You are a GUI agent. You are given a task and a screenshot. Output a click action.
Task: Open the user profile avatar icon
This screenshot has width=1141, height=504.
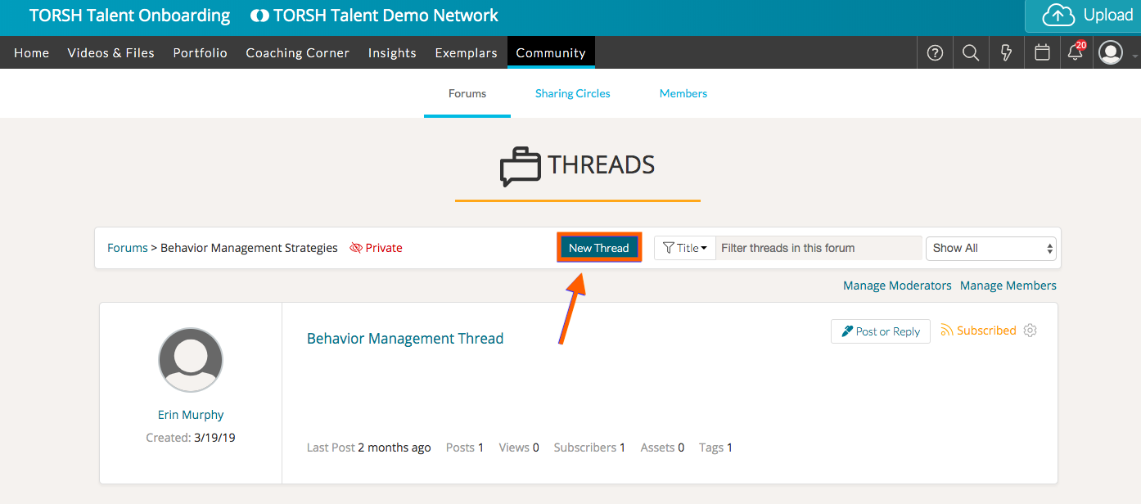pyautogui.click(x=1111, y=52)
